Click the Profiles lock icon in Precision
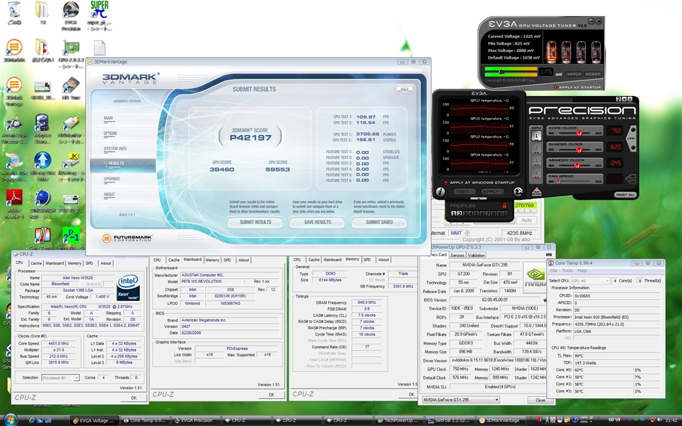682x426 pixels. click(505, 206)
